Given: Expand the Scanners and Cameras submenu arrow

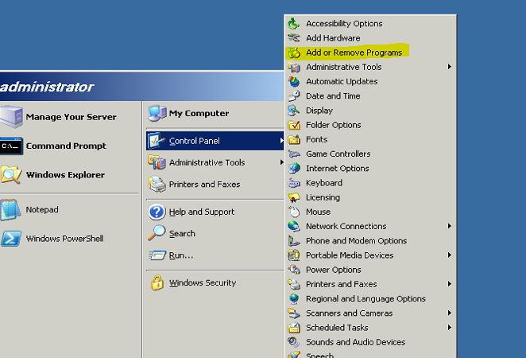Looking at the screenshot, I should click(x=450, y=313).
